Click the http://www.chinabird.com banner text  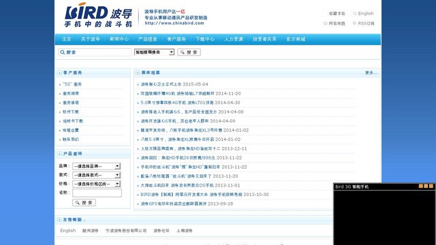pos(174,23)
